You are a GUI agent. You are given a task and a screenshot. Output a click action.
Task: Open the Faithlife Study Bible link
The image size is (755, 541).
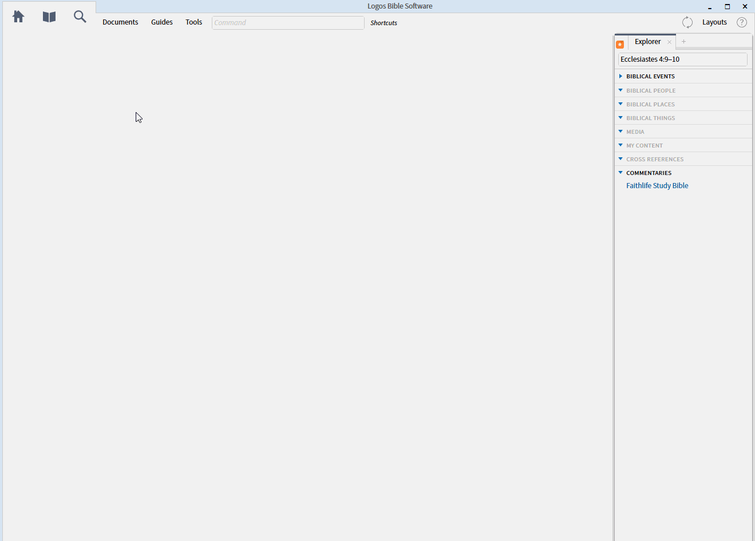click(657, 186)
